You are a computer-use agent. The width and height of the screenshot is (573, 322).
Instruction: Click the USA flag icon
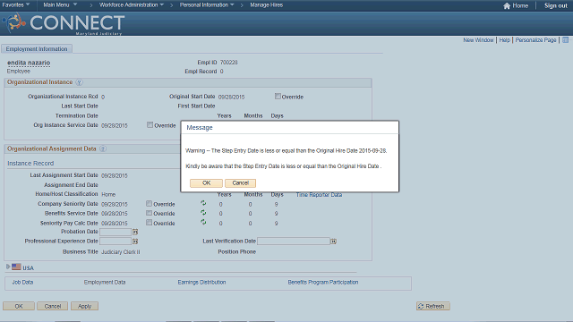(16, 267)
